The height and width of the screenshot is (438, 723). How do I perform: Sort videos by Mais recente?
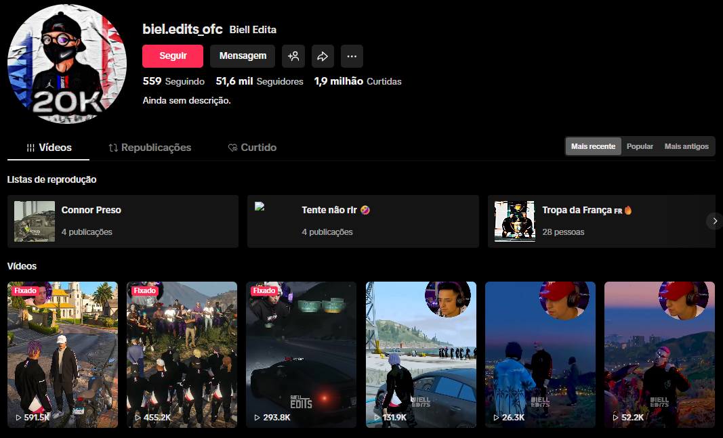(x=594, y=146)
